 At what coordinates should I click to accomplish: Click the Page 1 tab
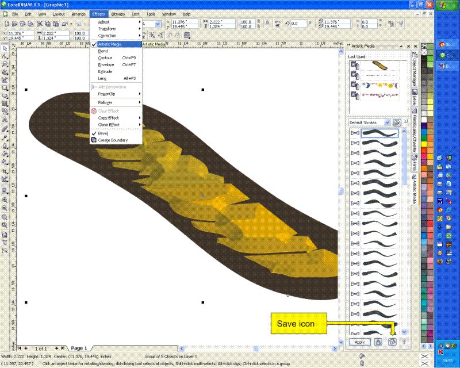click(x=78, y=348)
